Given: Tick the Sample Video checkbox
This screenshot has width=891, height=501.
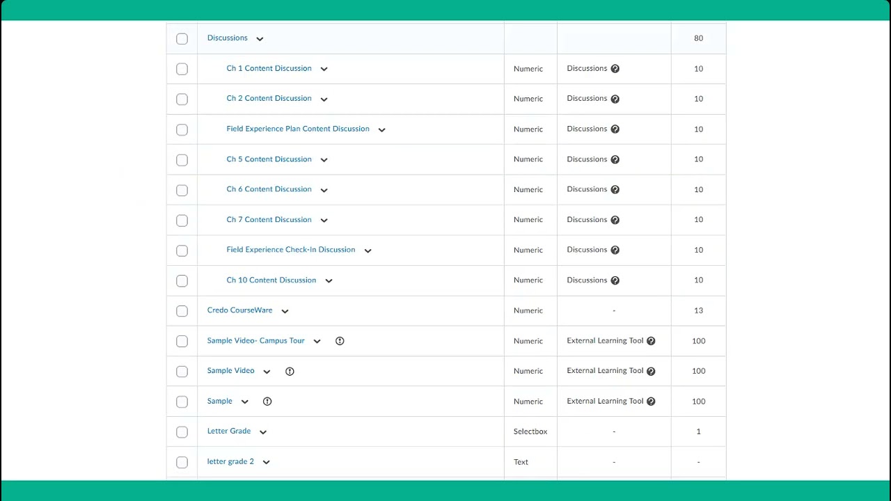Looking at the screenshot, I should [x=182, y=372].
